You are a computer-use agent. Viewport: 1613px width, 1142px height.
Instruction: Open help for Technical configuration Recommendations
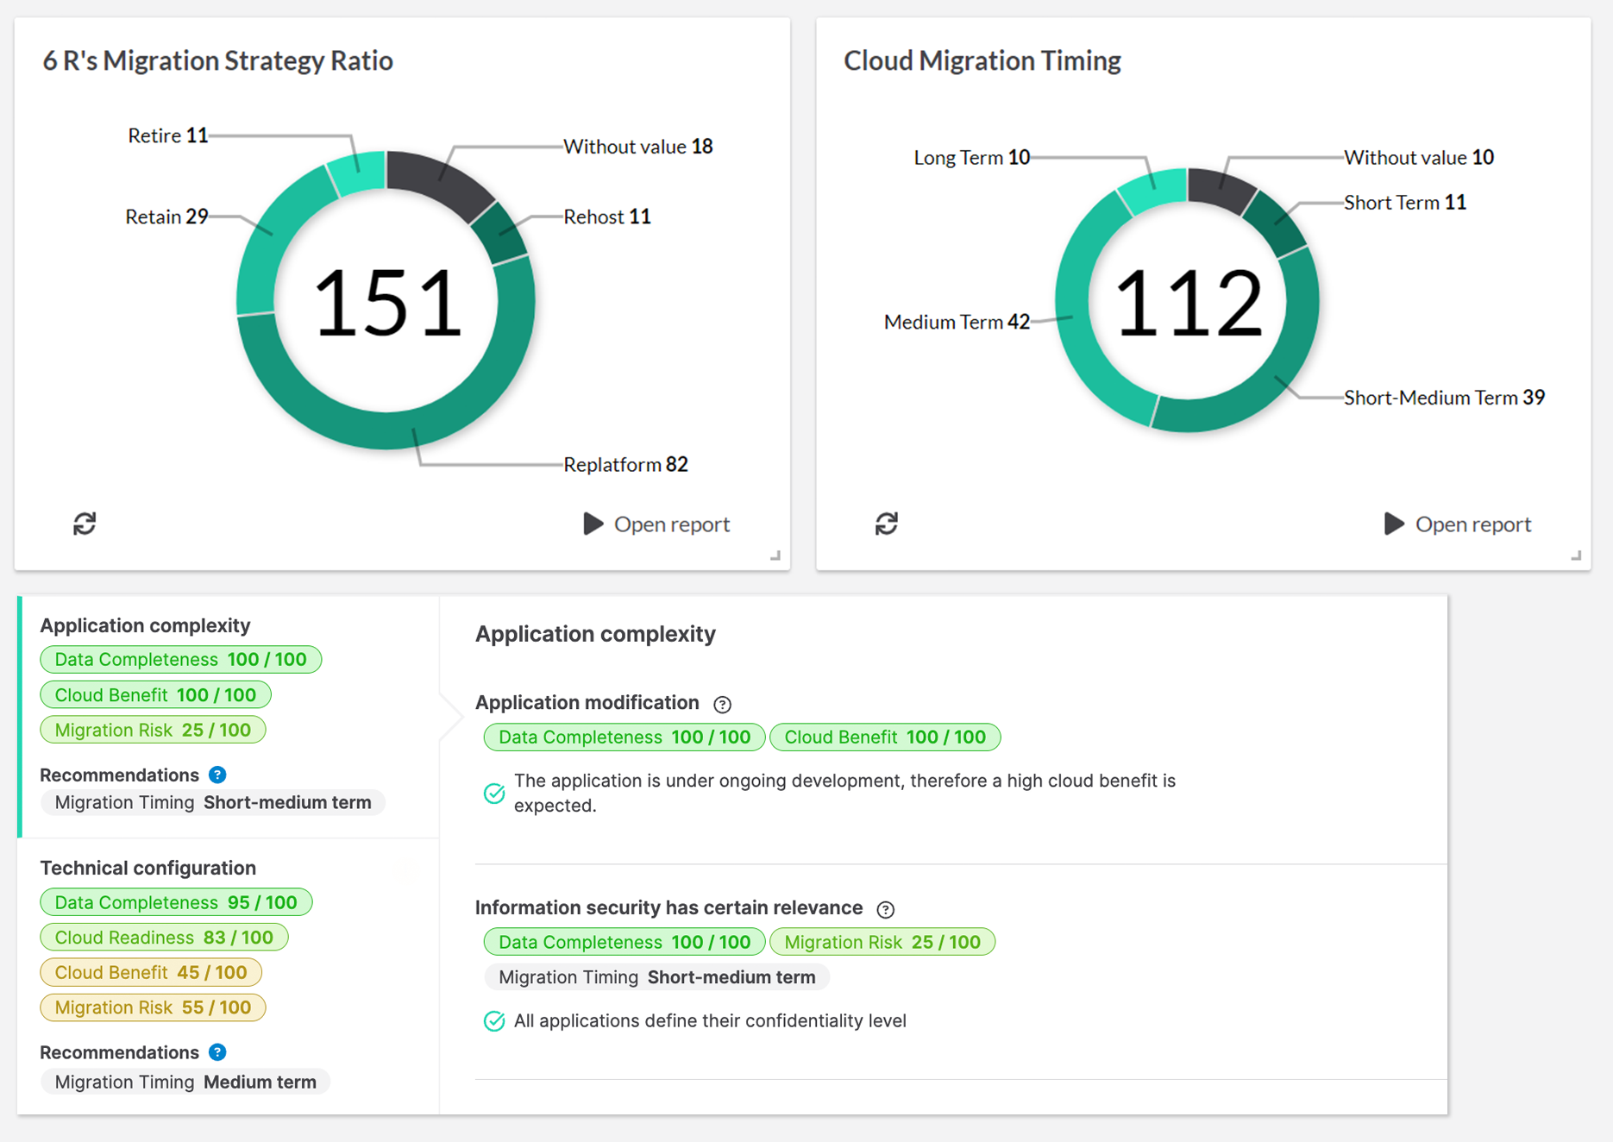point(217,1052)
